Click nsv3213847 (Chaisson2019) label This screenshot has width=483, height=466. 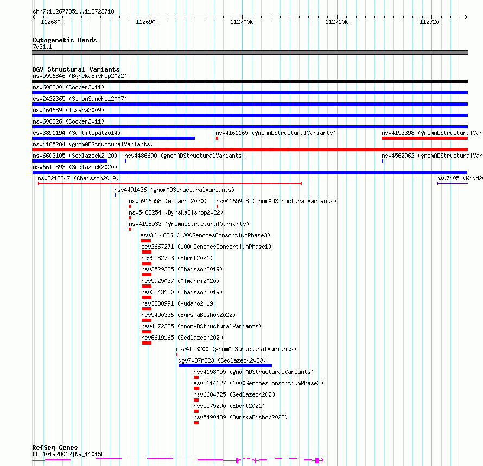click(78, 178)
